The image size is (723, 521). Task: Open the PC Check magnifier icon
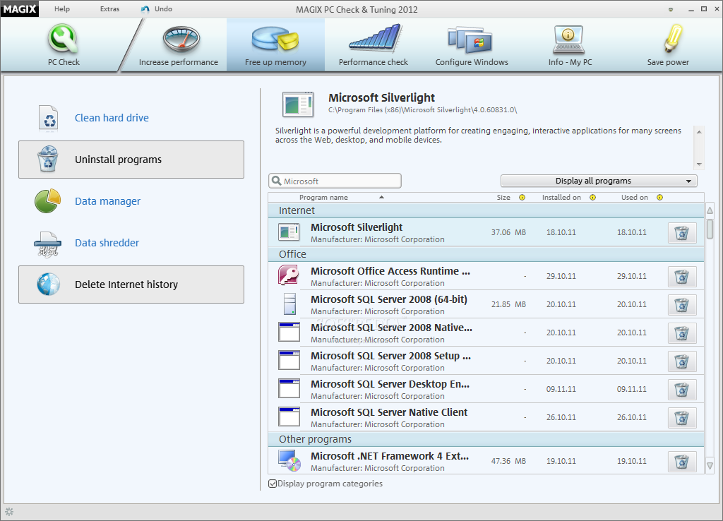(63, 39)
